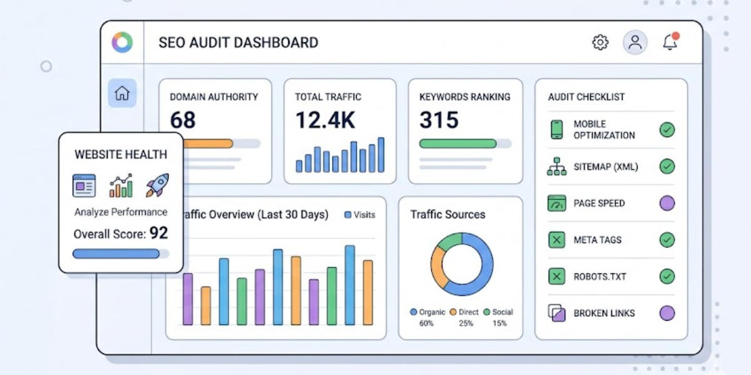Click the colorful ring app logo
Screen dimensions: 751x375
coord(122,42)
